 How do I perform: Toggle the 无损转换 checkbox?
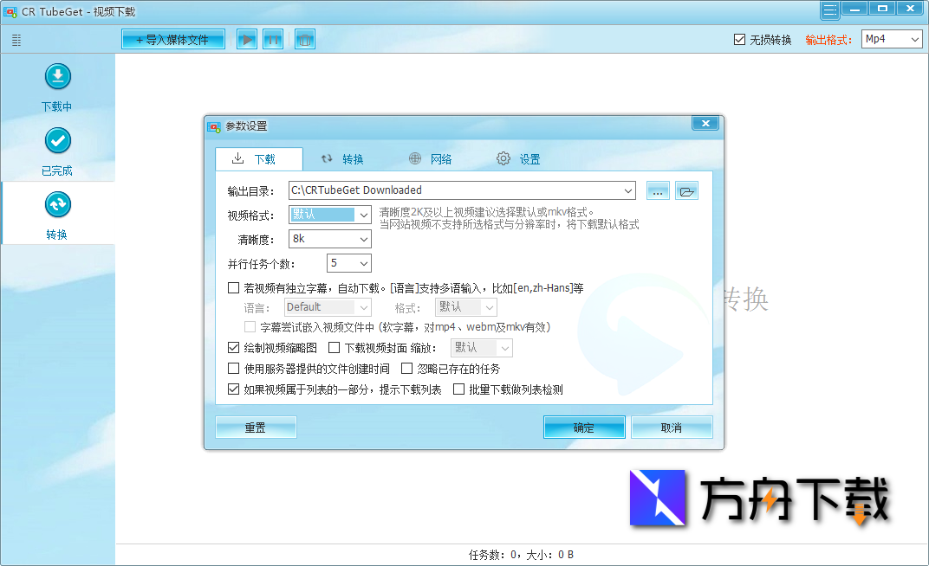point(739,38)
